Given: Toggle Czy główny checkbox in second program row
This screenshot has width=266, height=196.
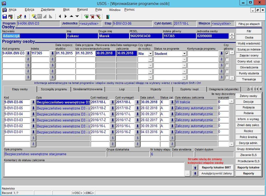Looking at the screenshot, I should tap(227, 60).
